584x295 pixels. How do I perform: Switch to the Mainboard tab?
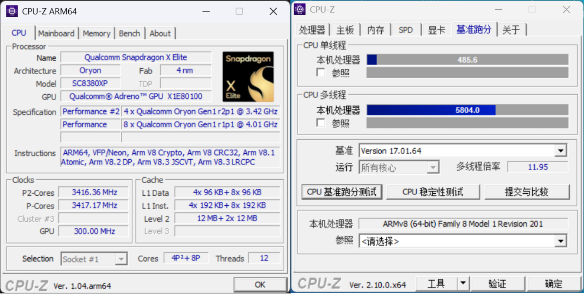click(x=56, y=33)
